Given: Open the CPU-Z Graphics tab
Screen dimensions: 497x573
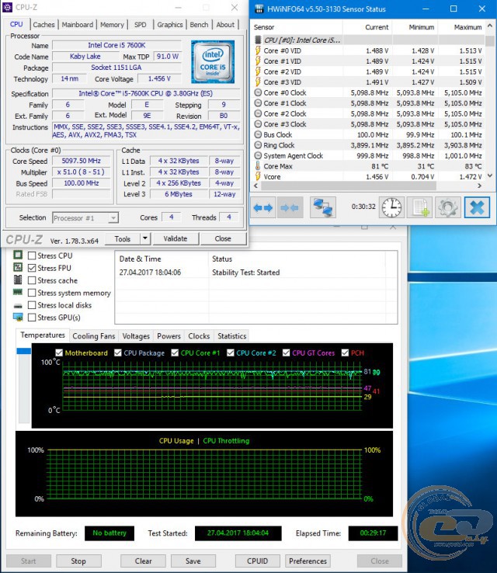Looking at the screenshot, I should (x=170, y=25).
